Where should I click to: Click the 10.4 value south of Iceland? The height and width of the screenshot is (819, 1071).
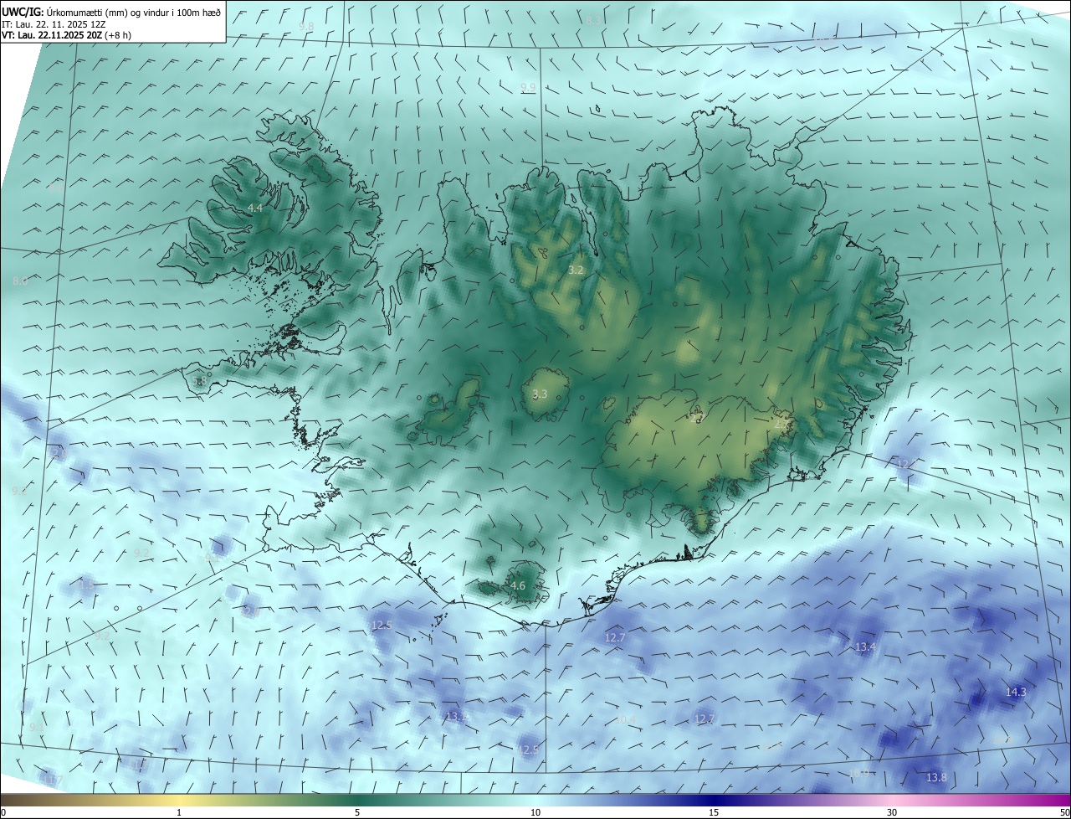click(625, 719)
